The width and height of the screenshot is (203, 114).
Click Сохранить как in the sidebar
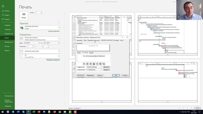point(9,34)
